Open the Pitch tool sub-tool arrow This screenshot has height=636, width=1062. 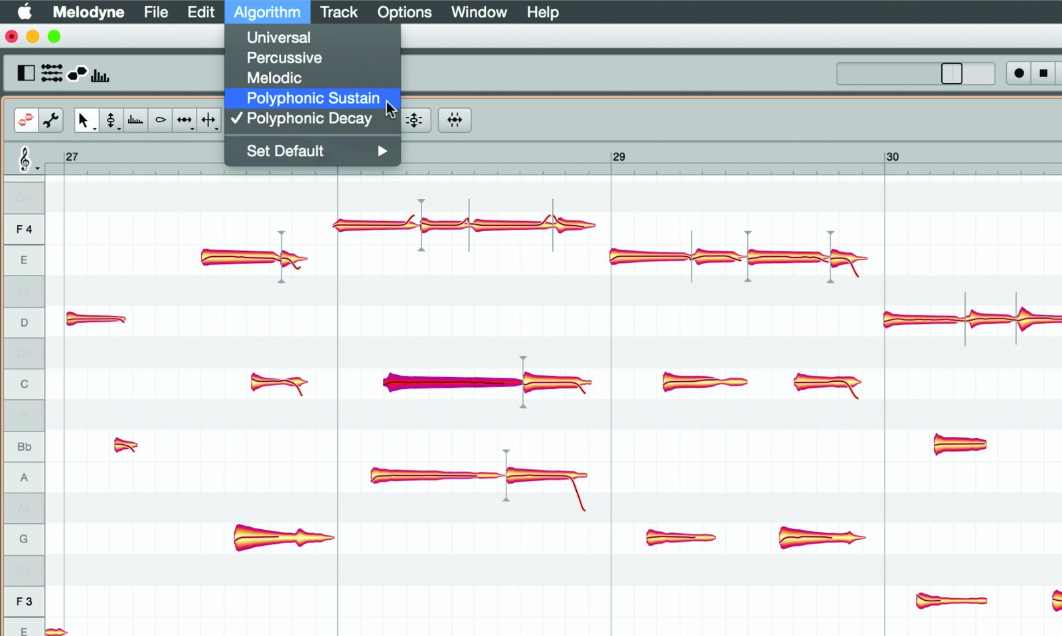(x=119, y=128)
